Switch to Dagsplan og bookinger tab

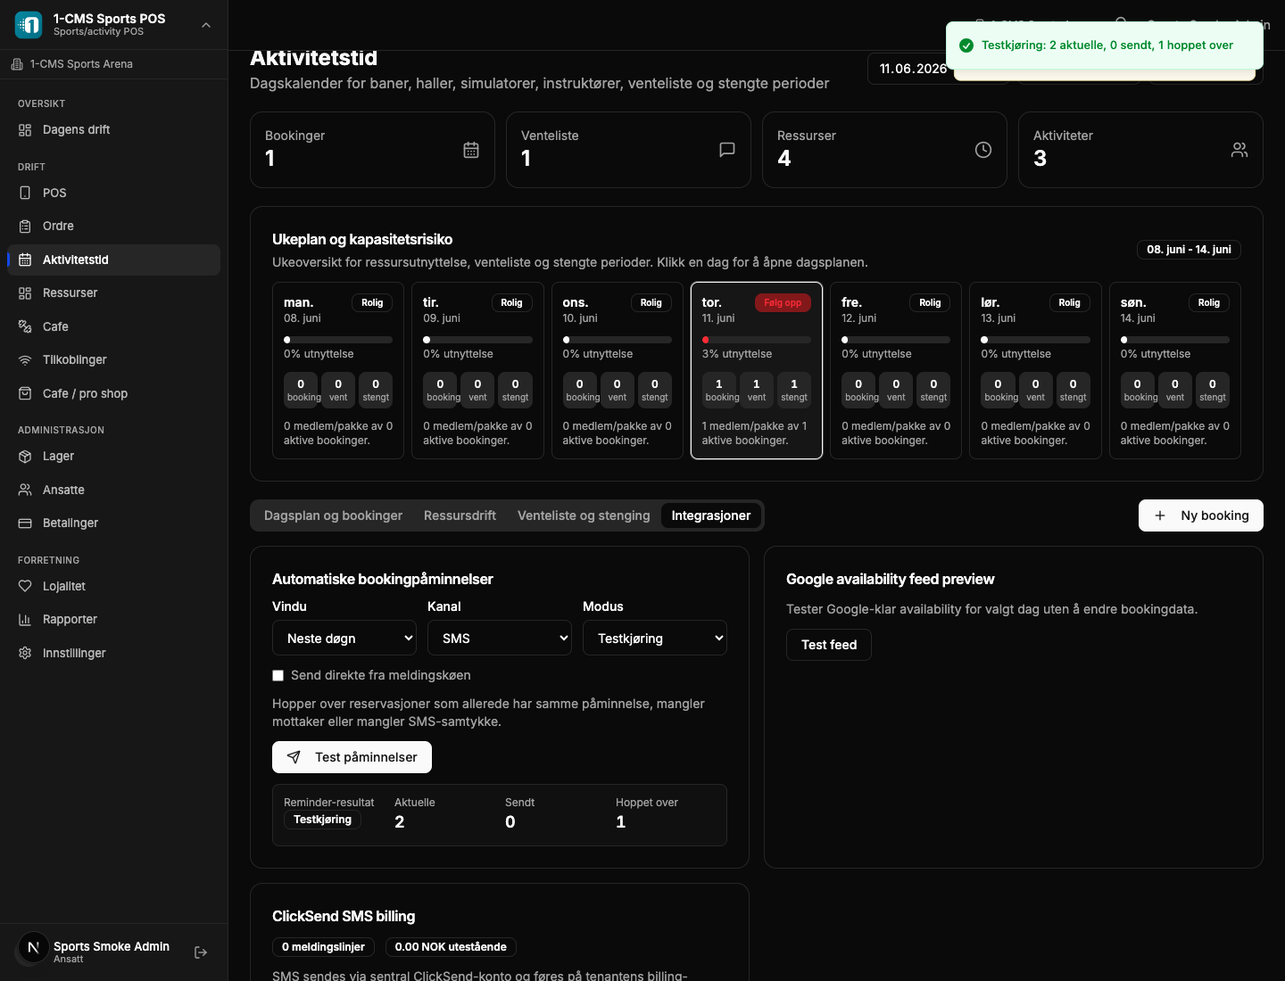coord(333,515)
